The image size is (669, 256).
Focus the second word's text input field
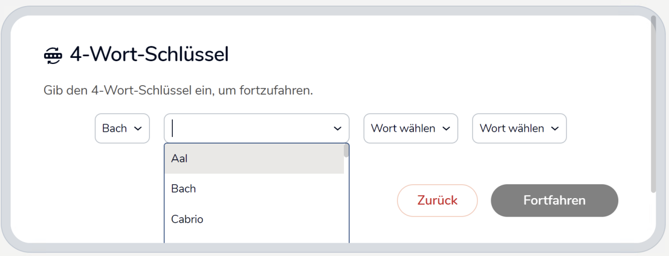coord(251,129)
